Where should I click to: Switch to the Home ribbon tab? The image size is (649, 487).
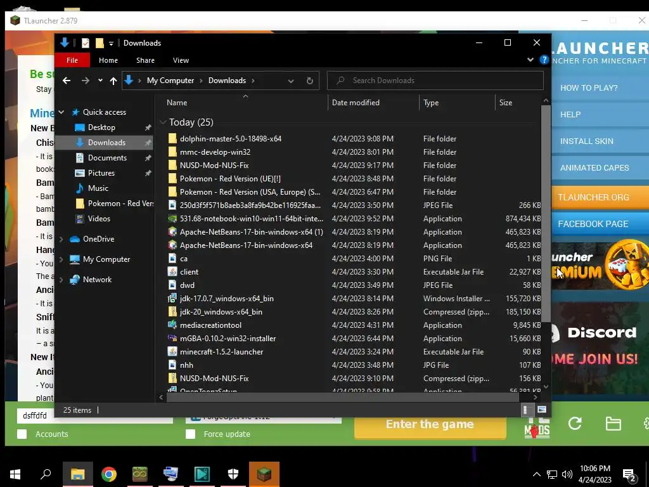pos(108,60)
